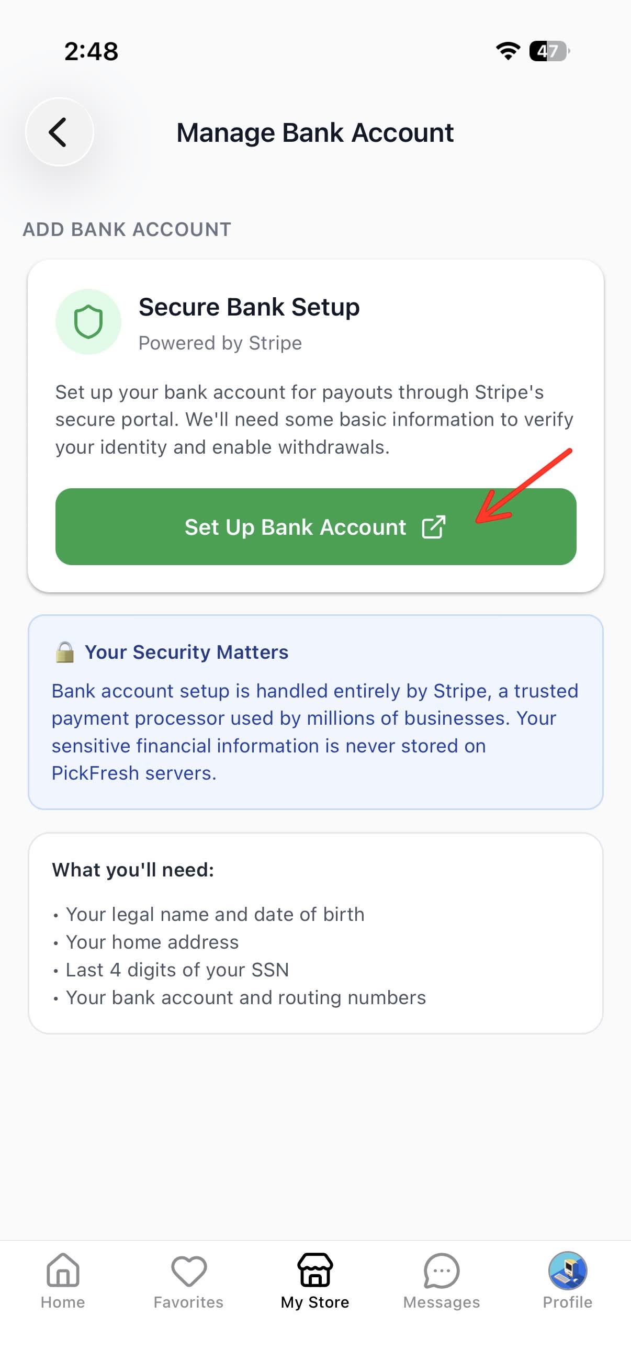631x1372 pixels.
Task: Tap the Manage Bank Account title
Action: coord(315,132)
